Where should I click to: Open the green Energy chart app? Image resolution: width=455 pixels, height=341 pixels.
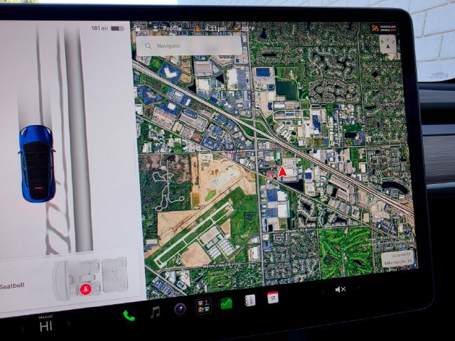(226, 303)
